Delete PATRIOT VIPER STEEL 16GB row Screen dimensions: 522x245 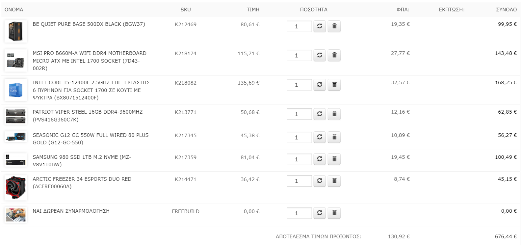click(334, 114)
